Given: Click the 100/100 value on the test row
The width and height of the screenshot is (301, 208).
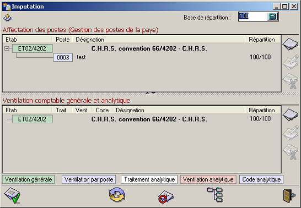Looking at the screenshot, I should 260,57.
